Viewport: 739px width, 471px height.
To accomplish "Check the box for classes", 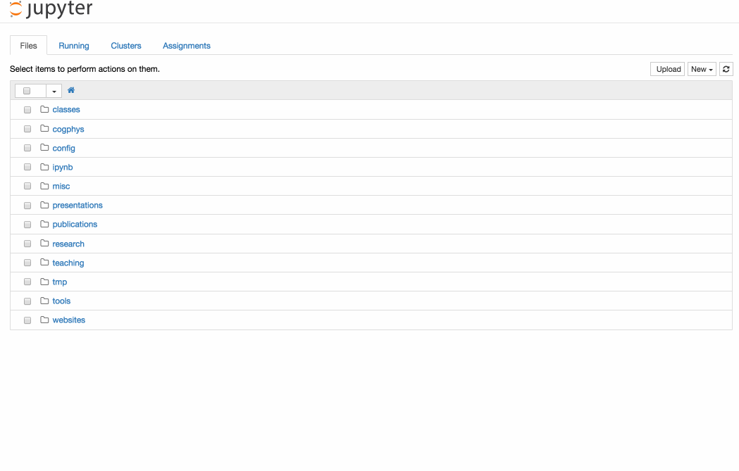I will tap(27, 110).
